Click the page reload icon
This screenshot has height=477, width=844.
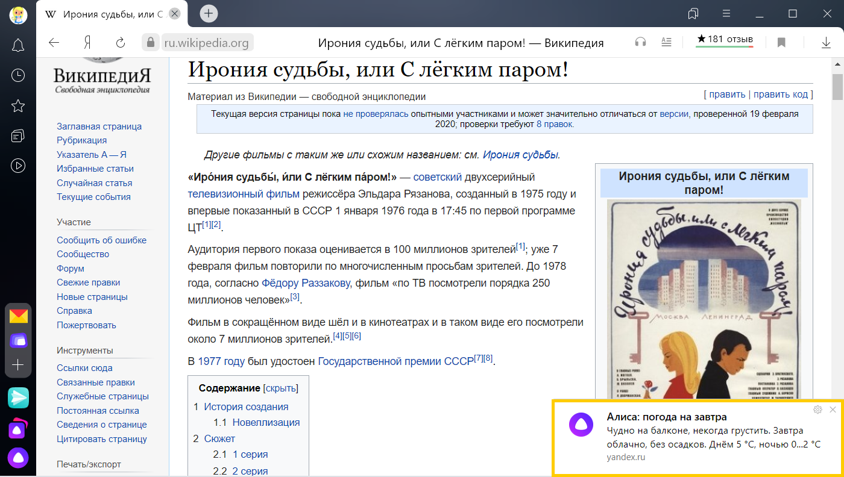[x=121, y=42]
